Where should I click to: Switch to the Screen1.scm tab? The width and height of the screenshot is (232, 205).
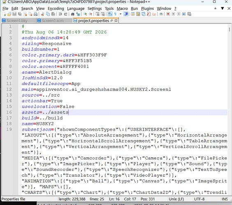point(51,21)
